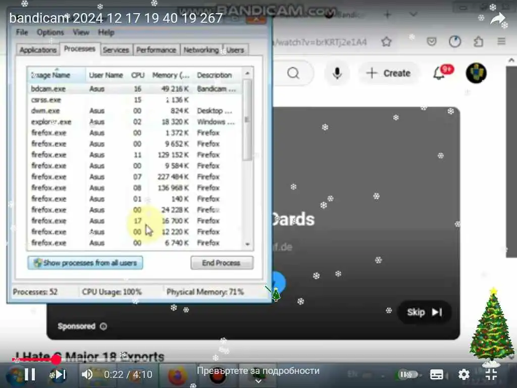Select firefox.exe using 136 968 K memory

point(135,188)
